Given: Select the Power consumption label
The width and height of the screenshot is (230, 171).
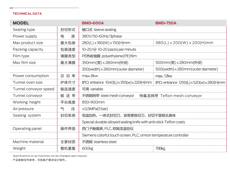Looking at the screenshot, I should click(31, 76).
